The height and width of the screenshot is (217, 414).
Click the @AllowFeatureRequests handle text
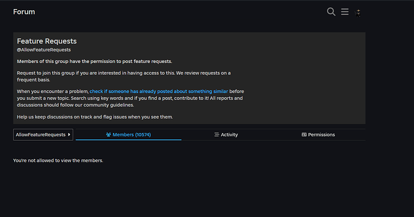pyautogui.click(x=44, y=50)
